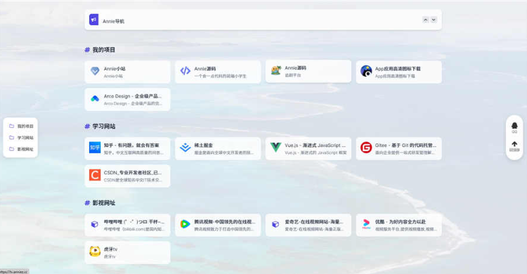The image size is (527, 274).
Task: Open the 哔哩哔哩 card title
Action: (x=134, y=222)
